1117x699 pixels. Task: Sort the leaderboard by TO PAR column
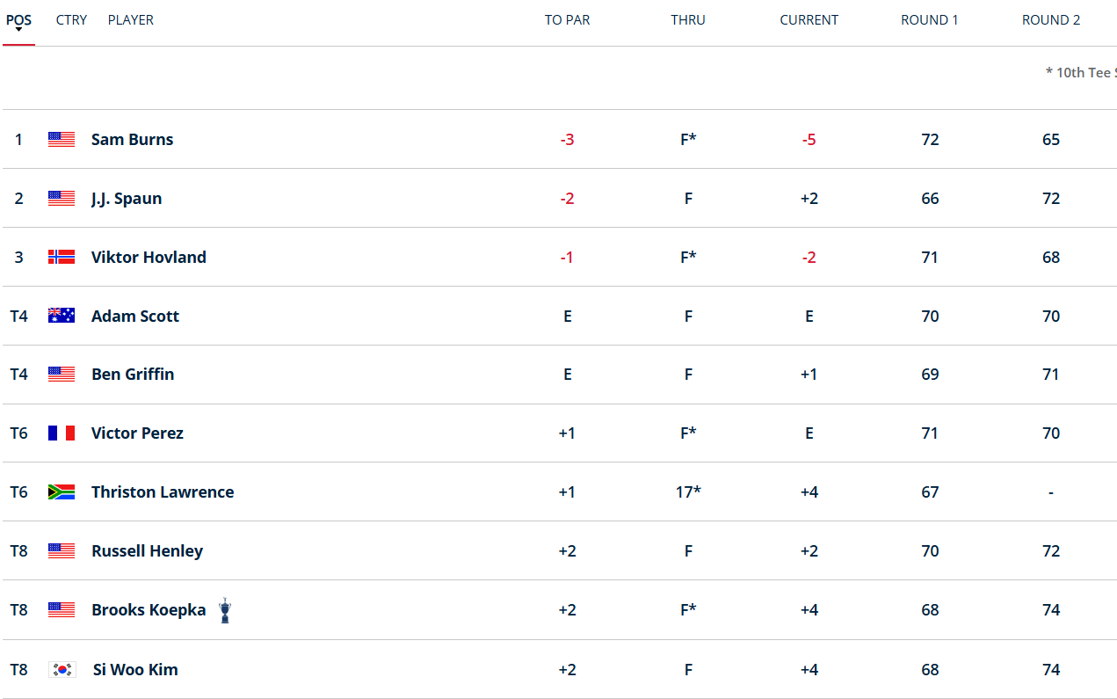[567, 19]
